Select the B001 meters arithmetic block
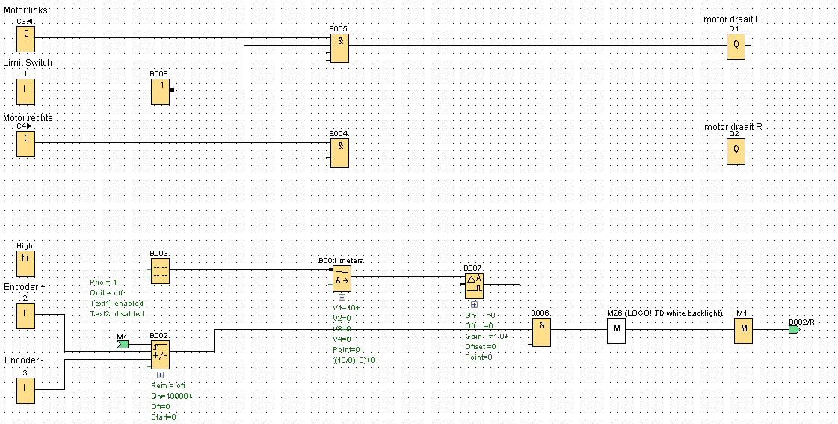Screen dimensions: 838x424 342,278
